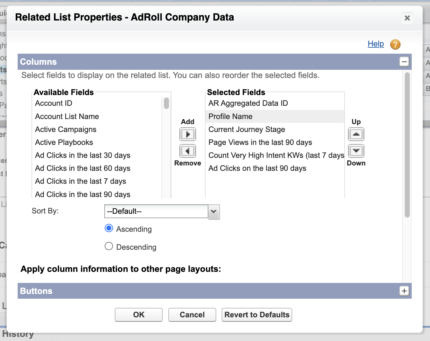The width and height of the screenshot is (430, 341).
Task: Click the Remove left-arrow button
Action: [x=188, y=151]
